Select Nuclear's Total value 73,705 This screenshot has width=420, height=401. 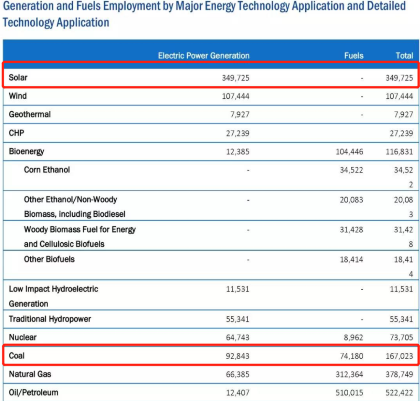[401, 338]
